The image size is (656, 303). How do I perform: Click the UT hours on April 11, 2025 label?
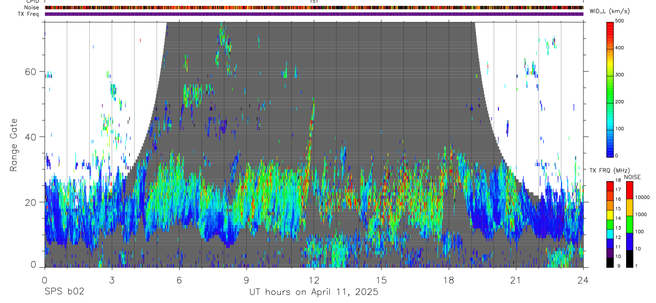(x=314, y=292)
